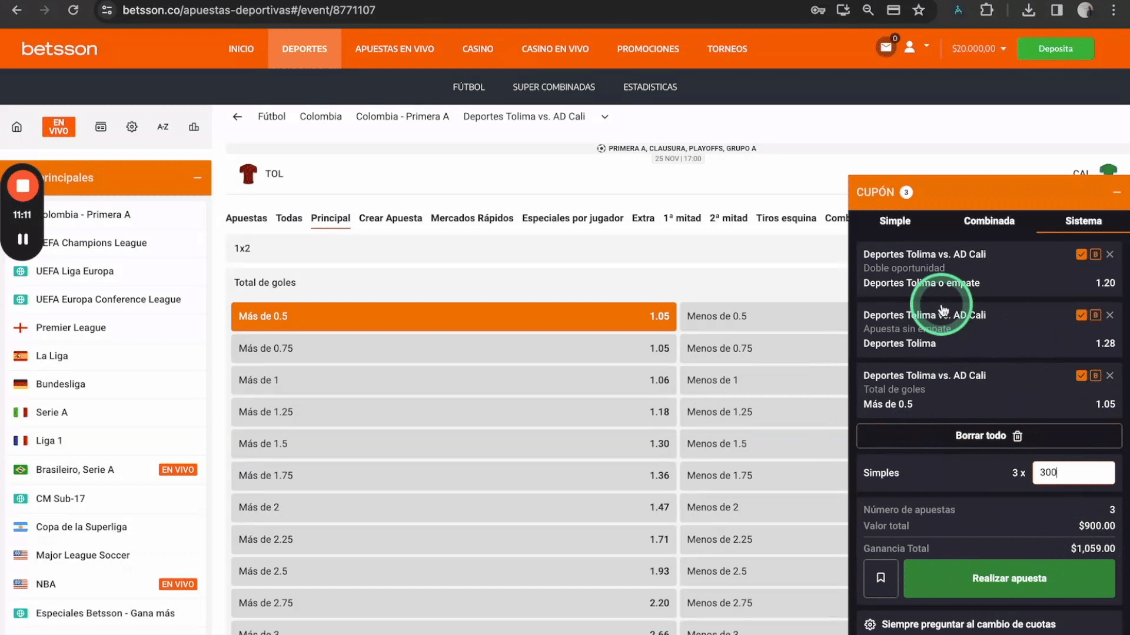Viewport: 1130px width, 635px height.
Task: Uncheck the Doble oportunidad bet checkbox
Action: (1081, 255)
